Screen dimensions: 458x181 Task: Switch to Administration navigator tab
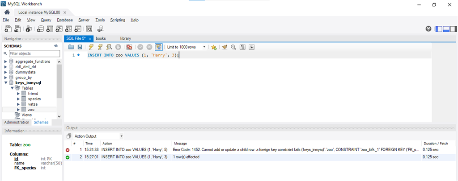17,122
